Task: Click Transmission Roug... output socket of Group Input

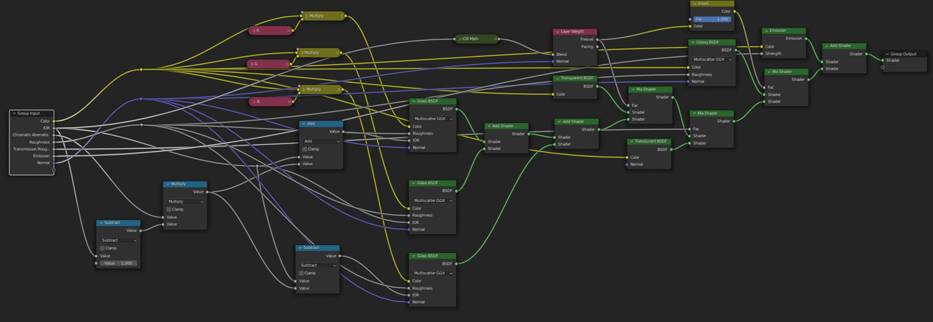Action: coord(54,149)
